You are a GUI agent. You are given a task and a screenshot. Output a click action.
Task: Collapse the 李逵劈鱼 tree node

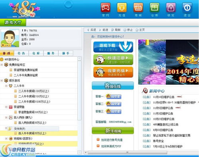(6, 107)
